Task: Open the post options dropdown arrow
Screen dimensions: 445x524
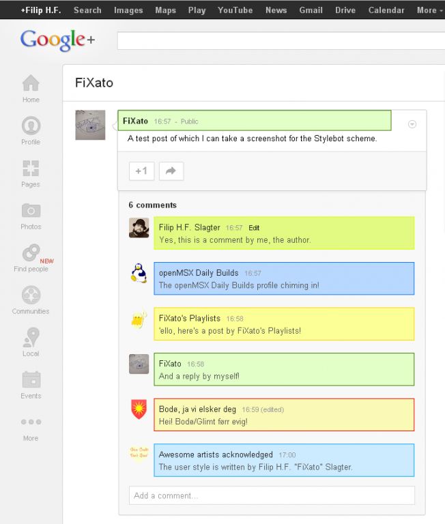Action: [412, 124]
